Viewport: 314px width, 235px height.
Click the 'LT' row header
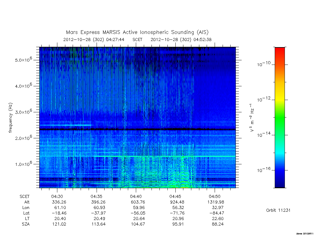(x=27, y=218)
